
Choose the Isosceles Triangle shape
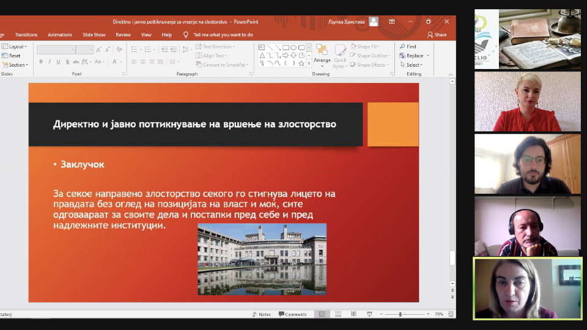pyautogui.click(x=262, y=56)
